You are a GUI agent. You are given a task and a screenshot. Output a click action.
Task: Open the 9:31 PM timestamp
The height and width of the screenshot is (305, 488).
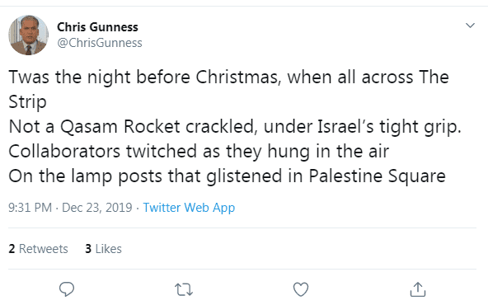(30, 208)
